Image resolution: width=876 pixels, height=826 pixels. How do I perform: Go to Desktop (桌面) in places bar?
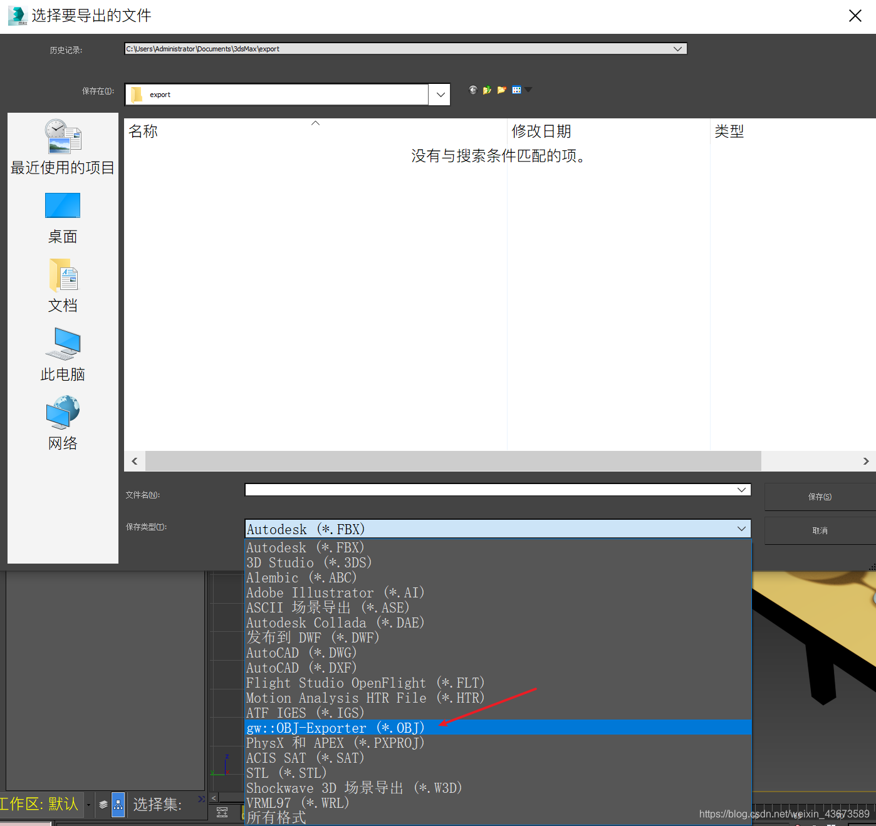[63, 219]
